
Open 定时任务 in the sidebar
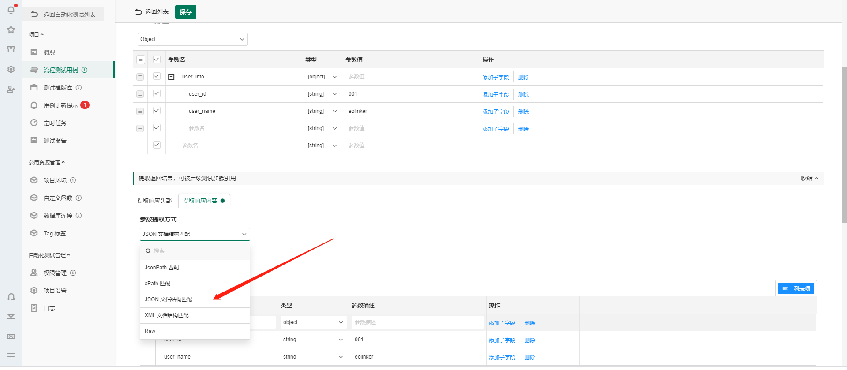click(55, 123)
